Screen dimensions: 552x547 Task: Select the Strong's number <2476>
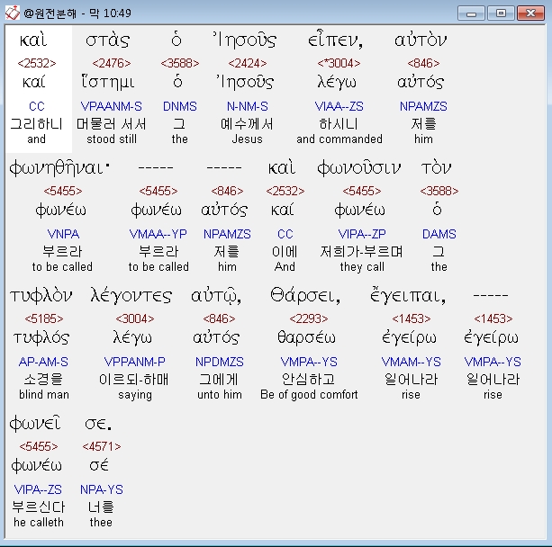[x=112, y=63]
